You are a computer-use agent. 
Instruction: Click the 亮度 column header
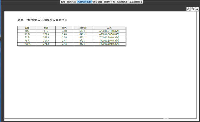click(x=46, y=28)
